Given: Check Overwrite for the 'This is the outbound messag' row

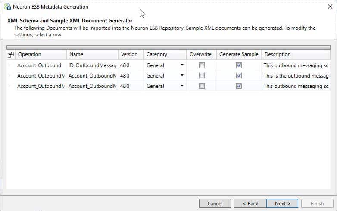Looking at the screenshot, I should coord(202,75).
